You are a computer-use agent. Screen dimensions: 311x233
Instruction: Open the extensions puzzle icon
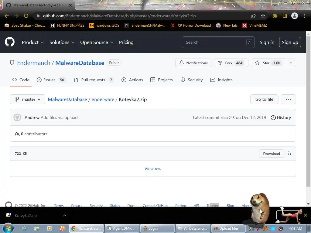tap(275, 16)
